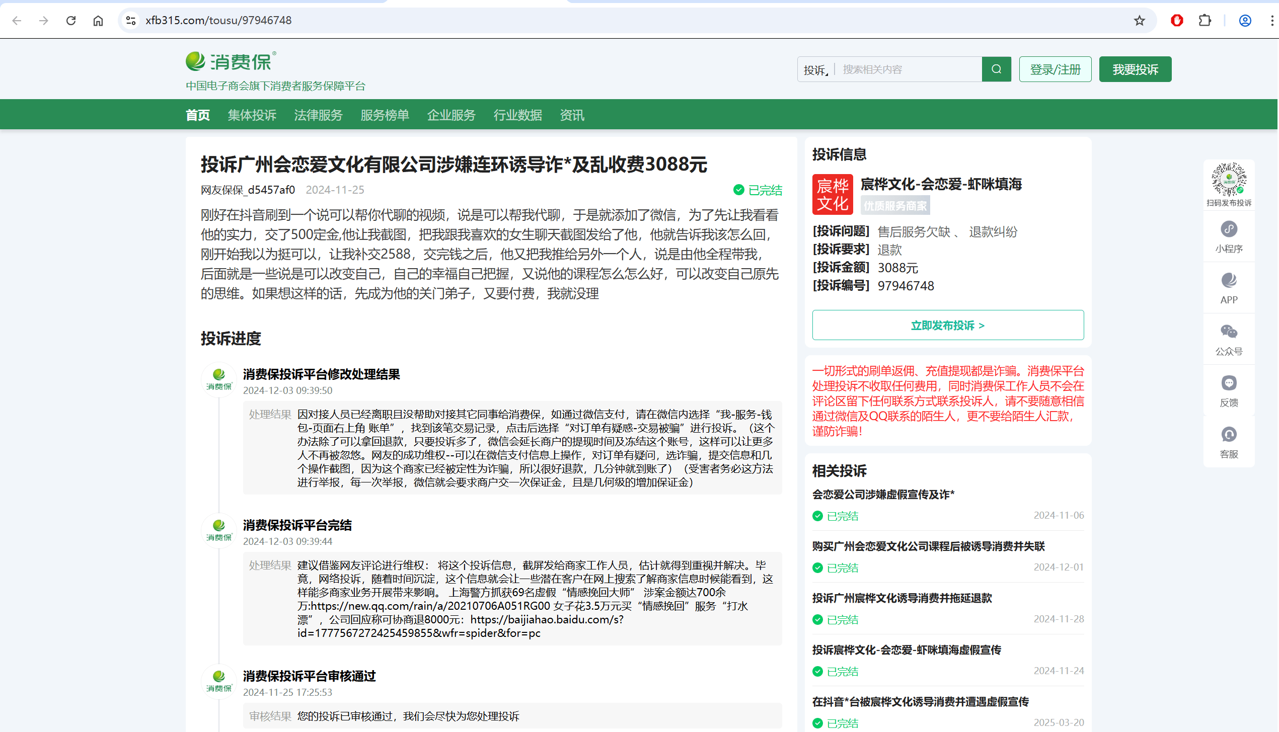Click heading 消费保投诉平台完结
The height and width of the screenshot is (732, 1279).
[297, 525]
